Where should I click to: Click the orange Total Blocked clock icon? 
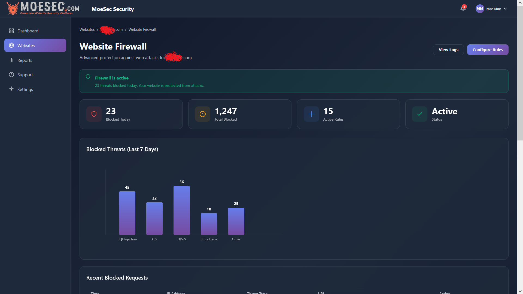coord(203,114)
